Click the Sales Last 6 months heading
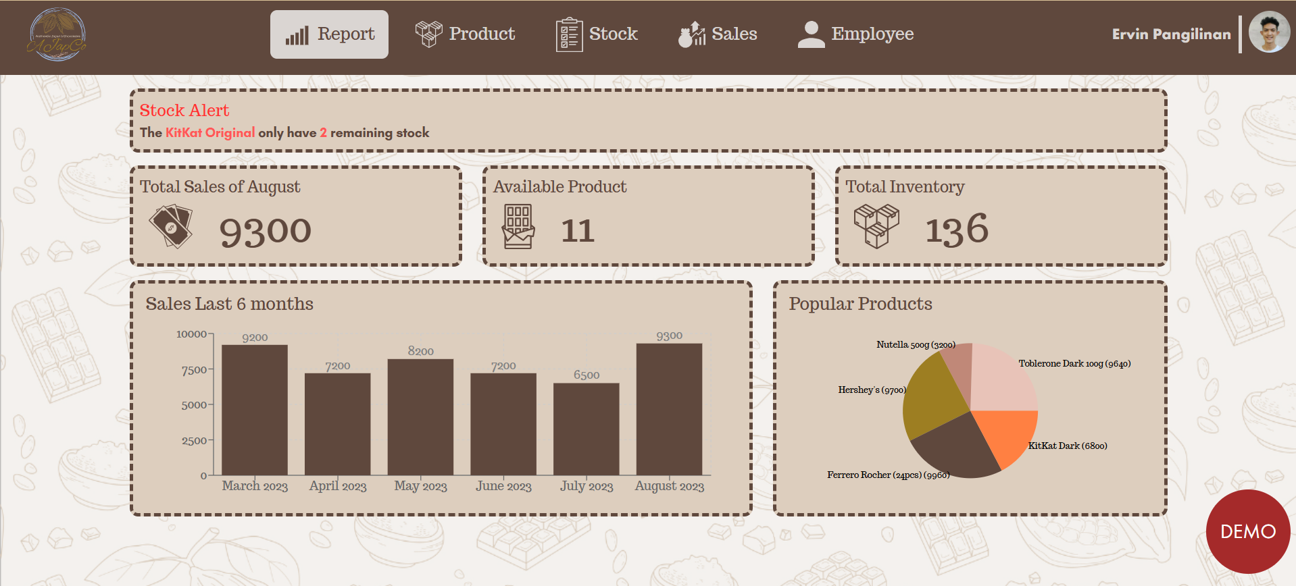The width and height of the screenshot is (1296, 586). point(229,304)
